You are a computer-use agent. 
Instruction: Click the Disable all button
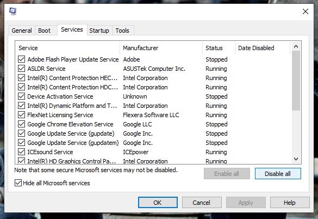pyautogui.click(x=278, y=174)
